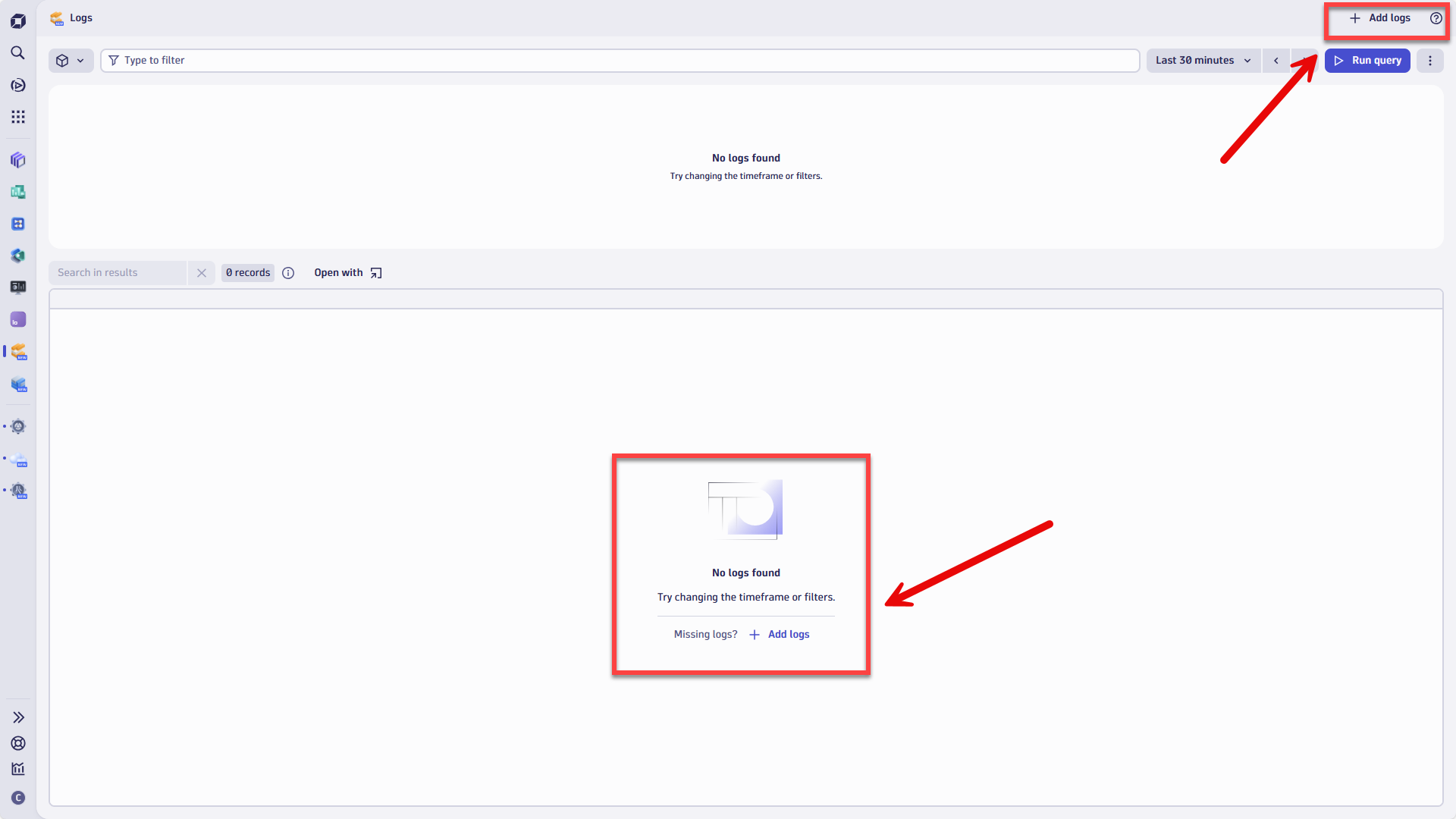Click the Run query button

point(1367,60)
